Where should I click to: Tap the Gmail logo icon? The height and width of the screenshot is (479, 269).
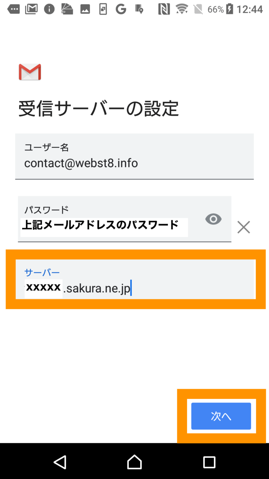30,72
